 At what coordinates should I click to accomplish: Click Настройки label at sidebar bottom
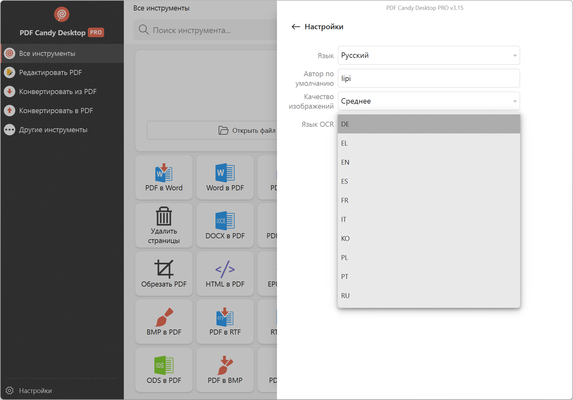[35, 390]
